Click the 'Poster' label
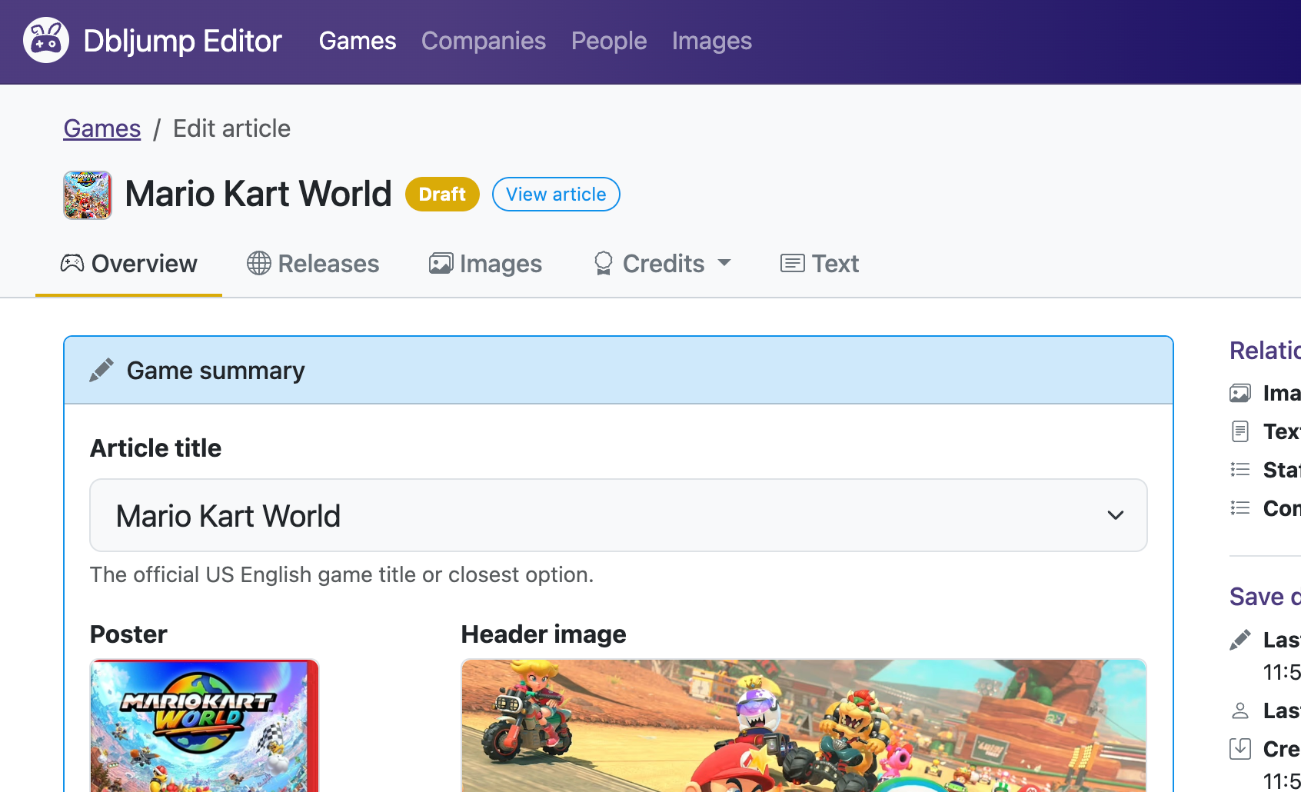The image size is (1301, 792). point(128,634)
